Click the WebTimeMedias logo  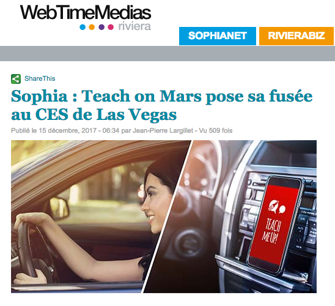coord(86,13)
